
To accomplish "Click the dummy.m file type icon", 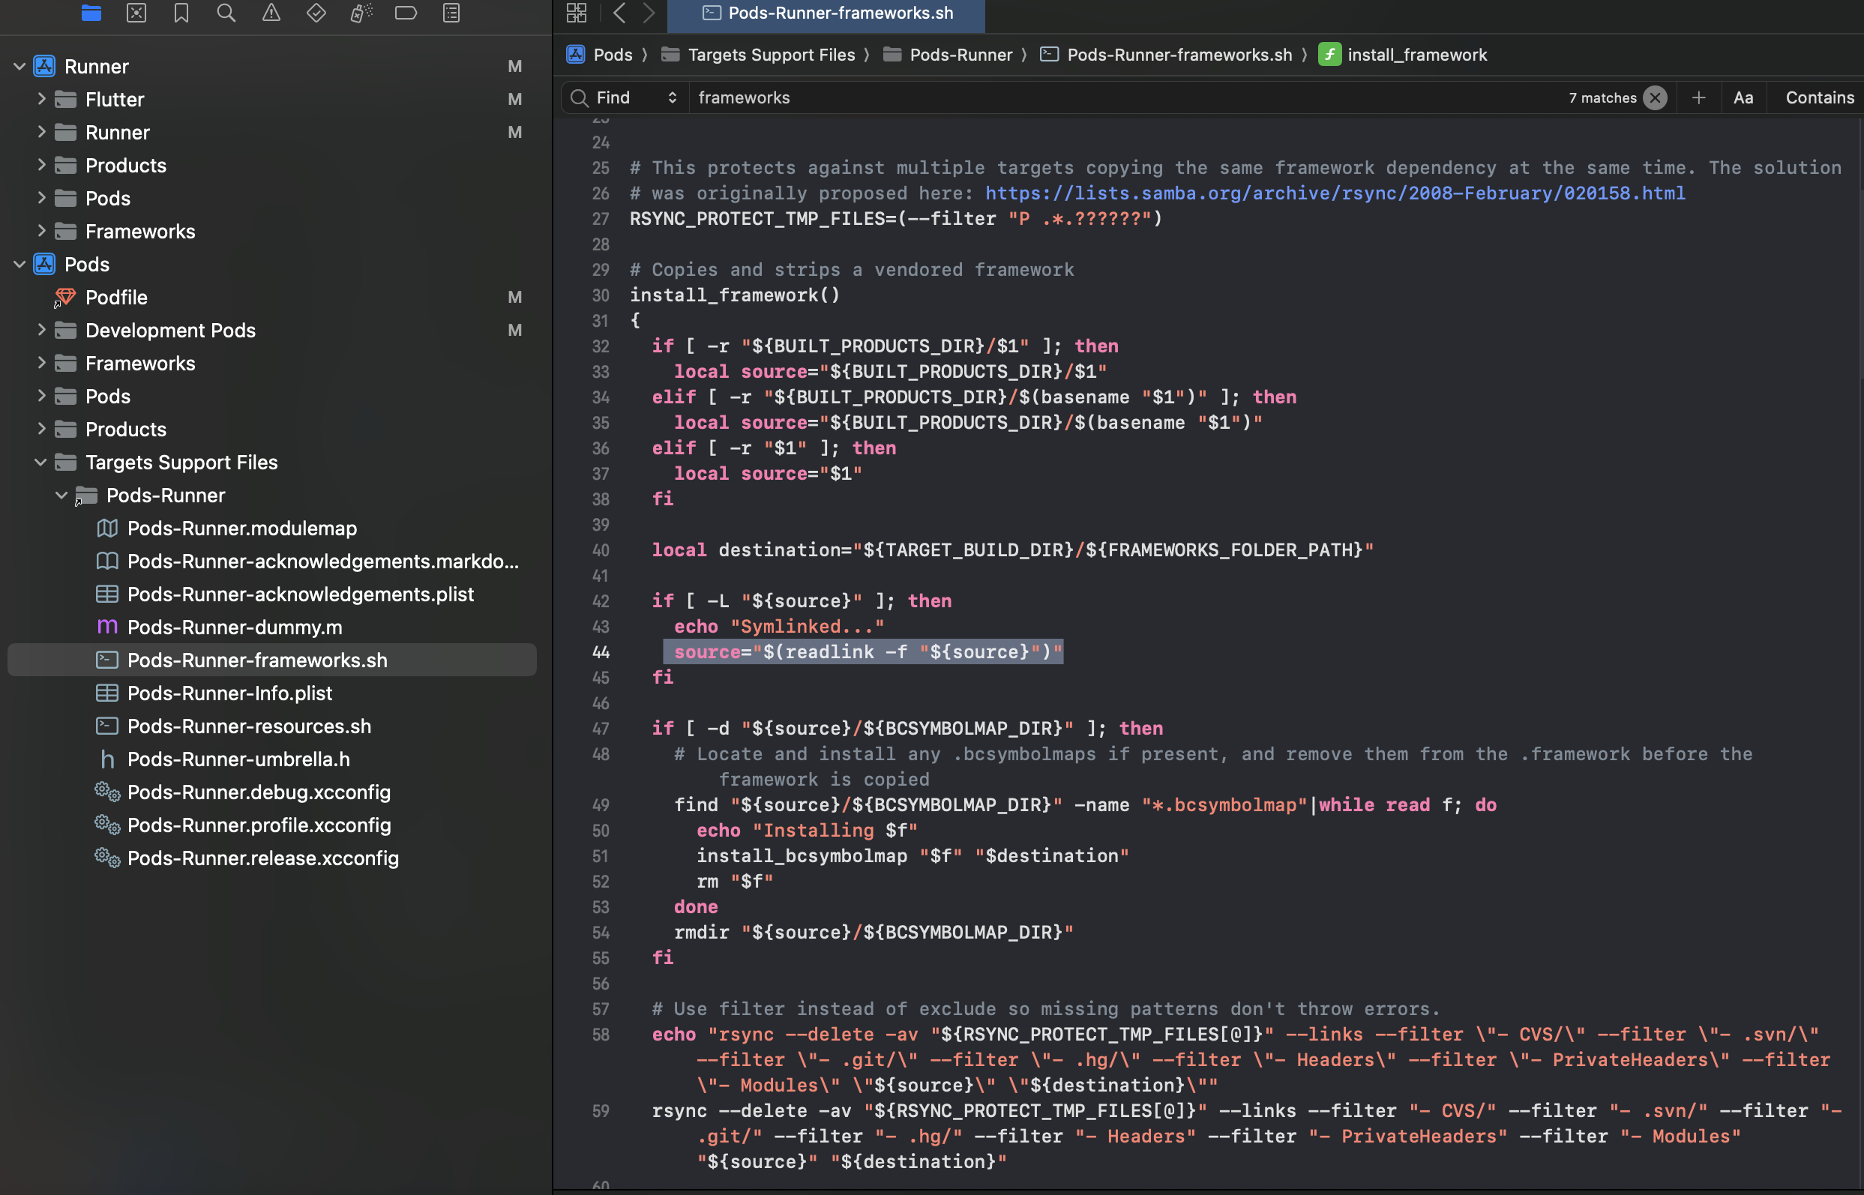I will [107, 627].
